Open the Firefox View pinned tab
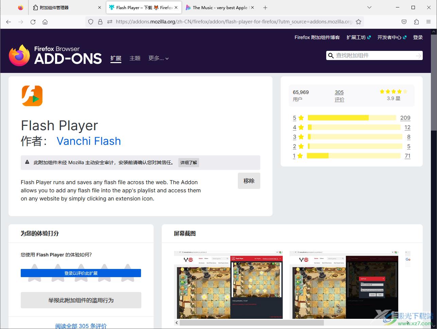Screen dimensions: 437x329 point(21,7)
